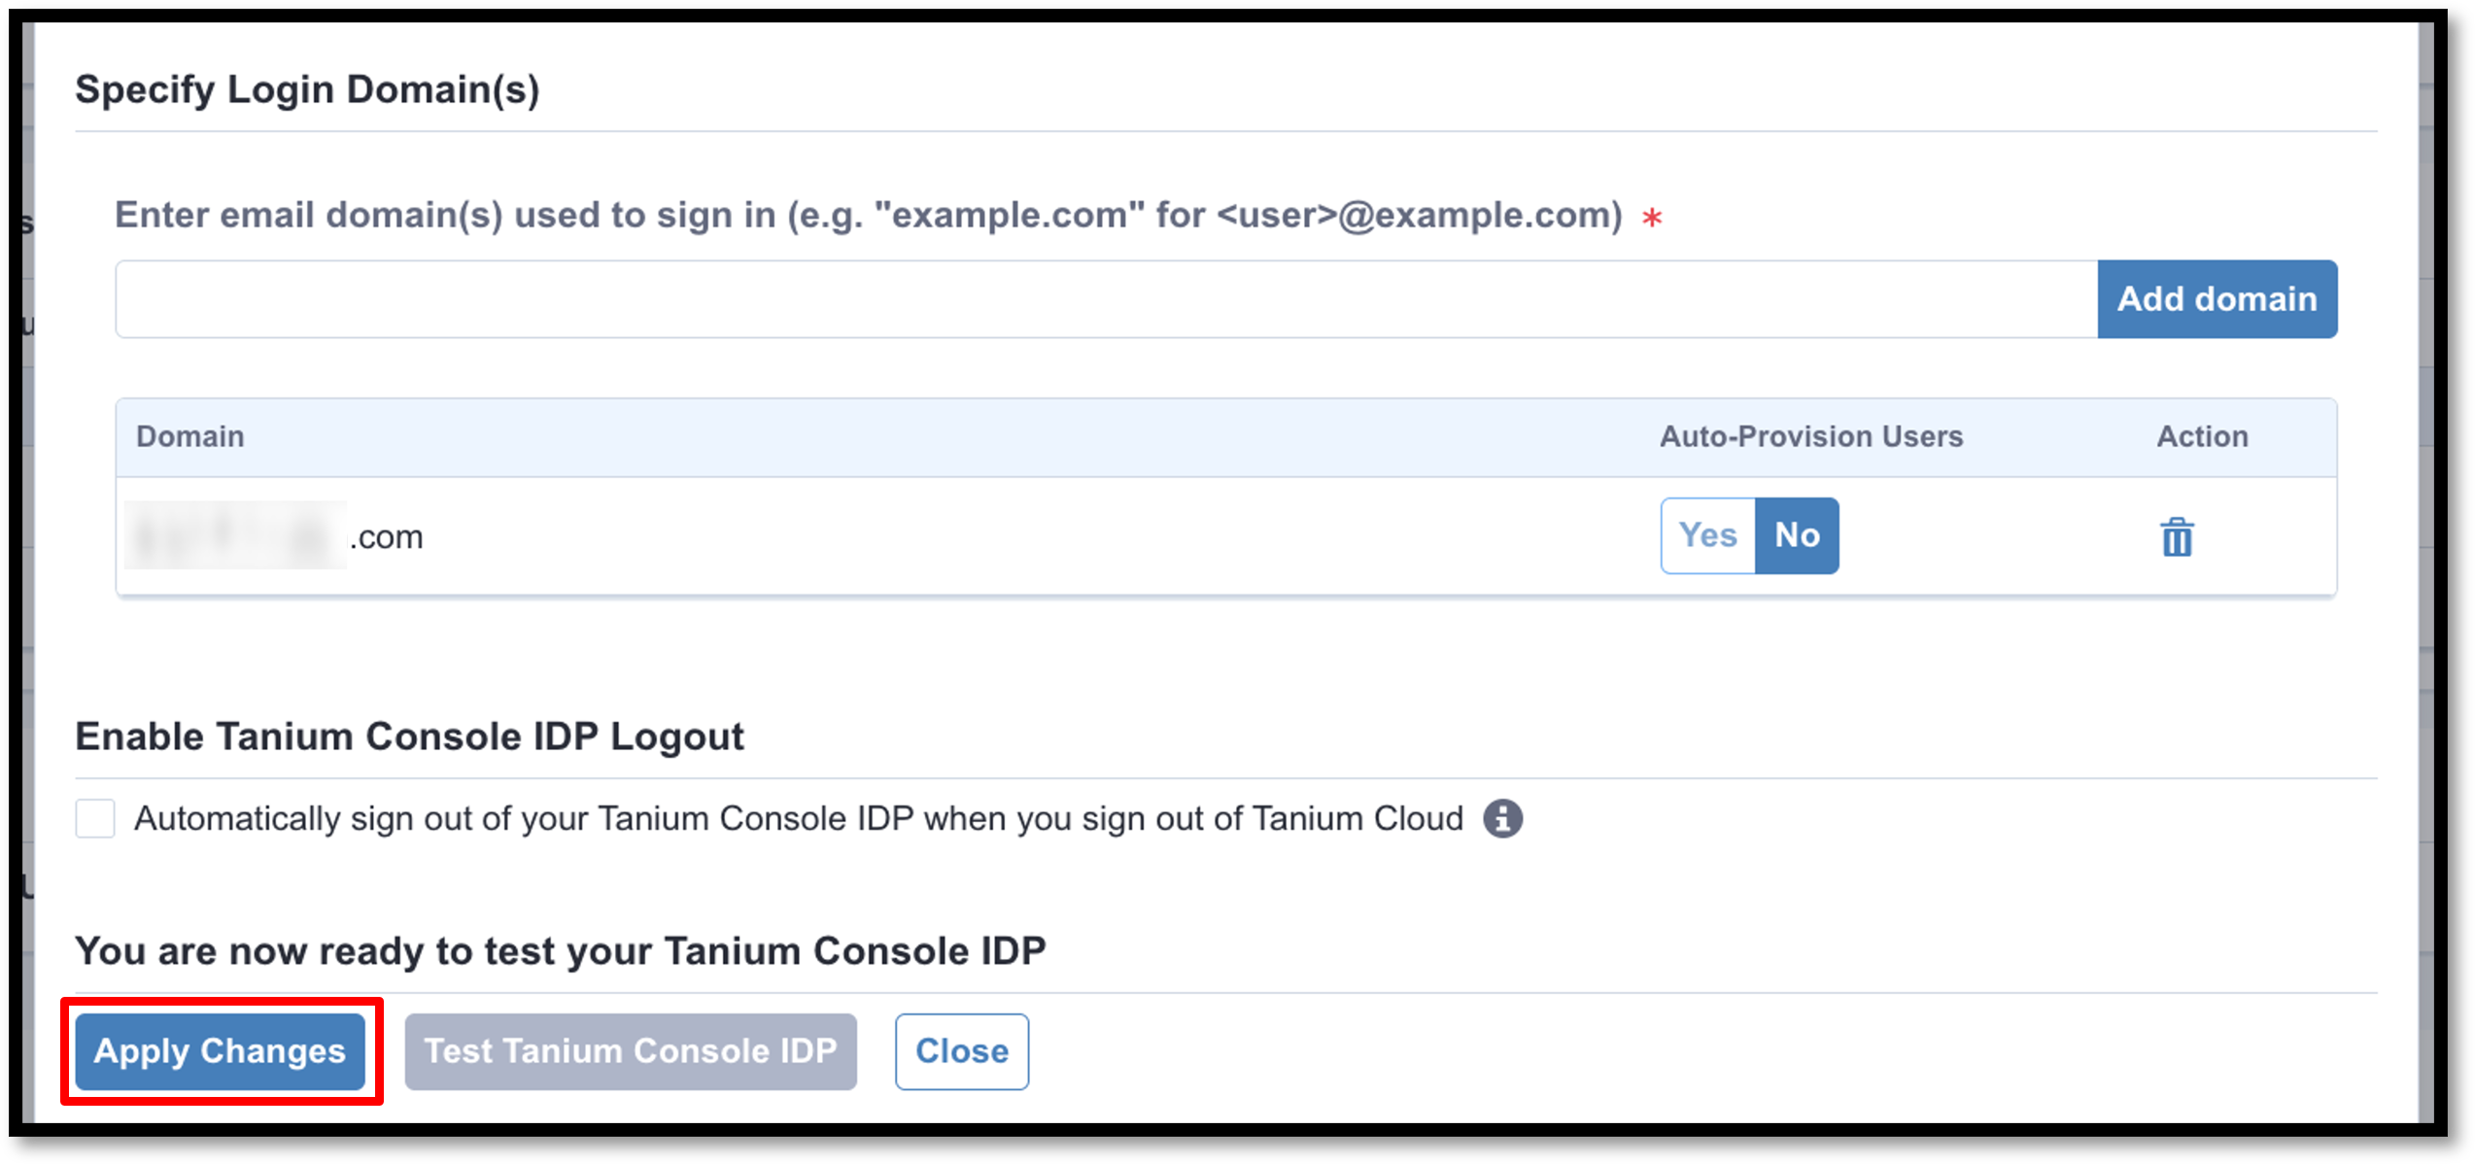Click the 'ready to test' section heading
The width and height of the screenshot is (2475, 1164).
[x=561, y=951]
